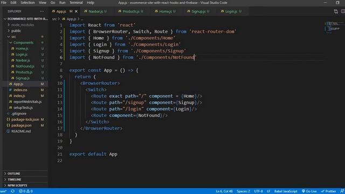Click the feedback icon in status bar

click(x=342, y=191)
